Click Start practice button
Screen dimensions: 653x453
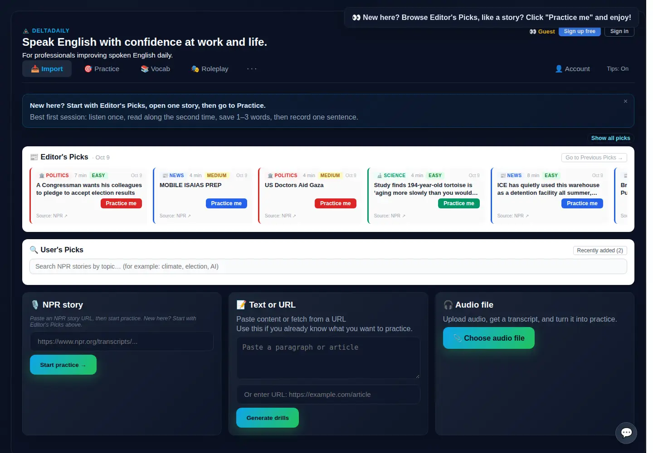tap(63, 365)
